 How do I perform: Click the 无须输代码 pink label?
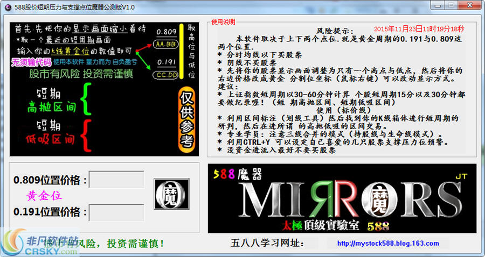(x=31, y=62)
